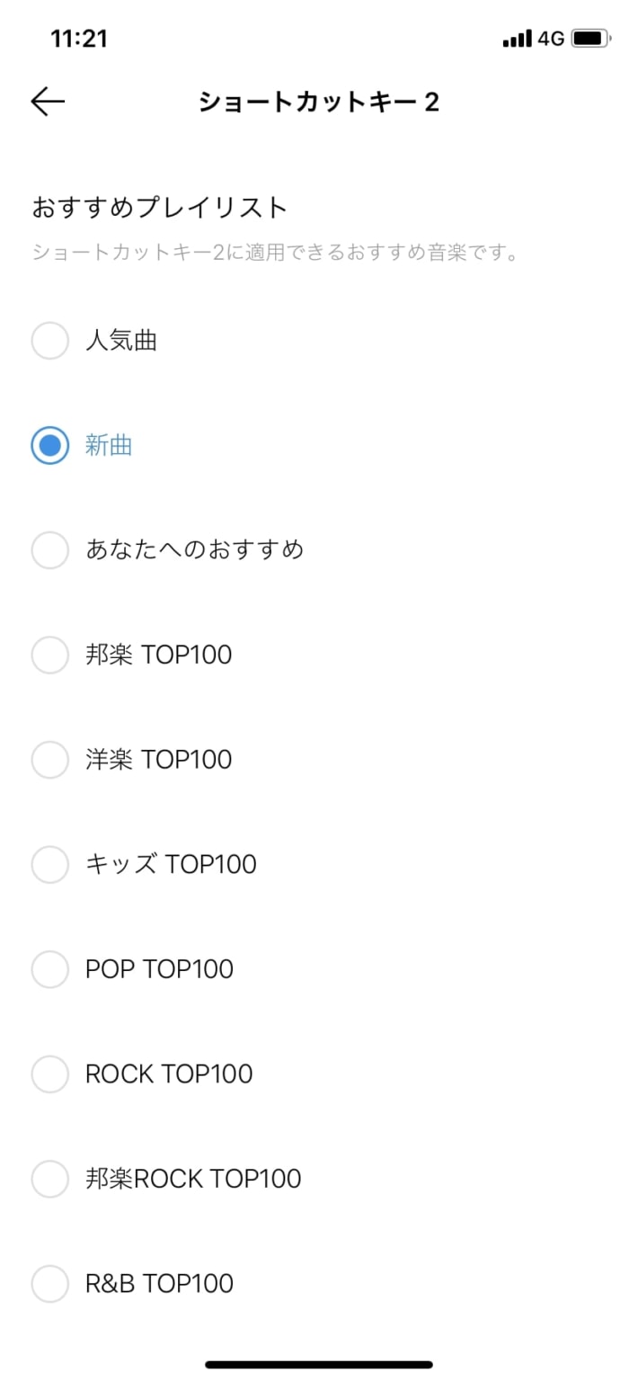This screenshot has width=638, height=1381.
Task: Select ROCK TOP100 playlist
Action: (49, 1074)
